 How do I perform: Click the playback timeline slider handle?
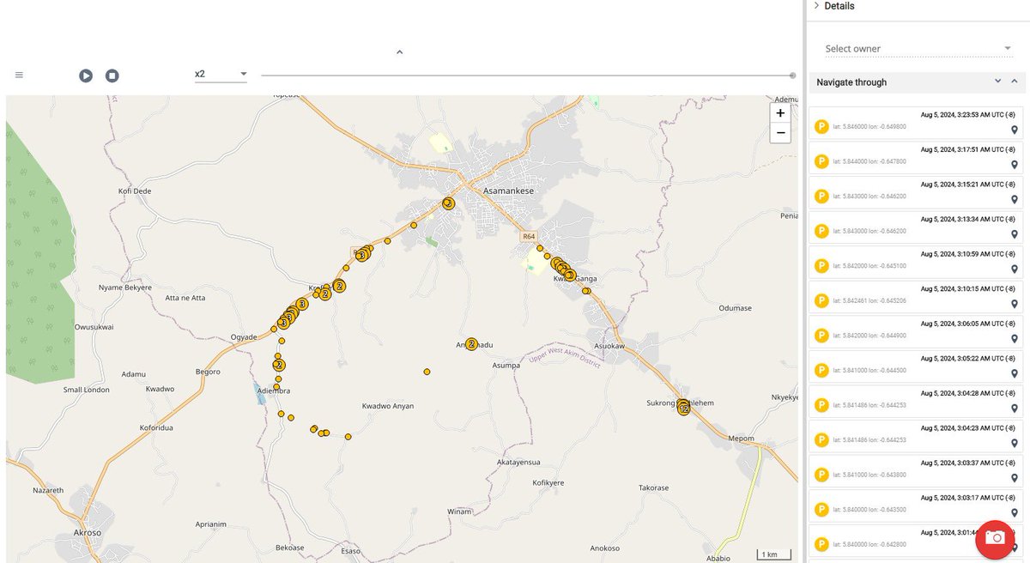792,76
